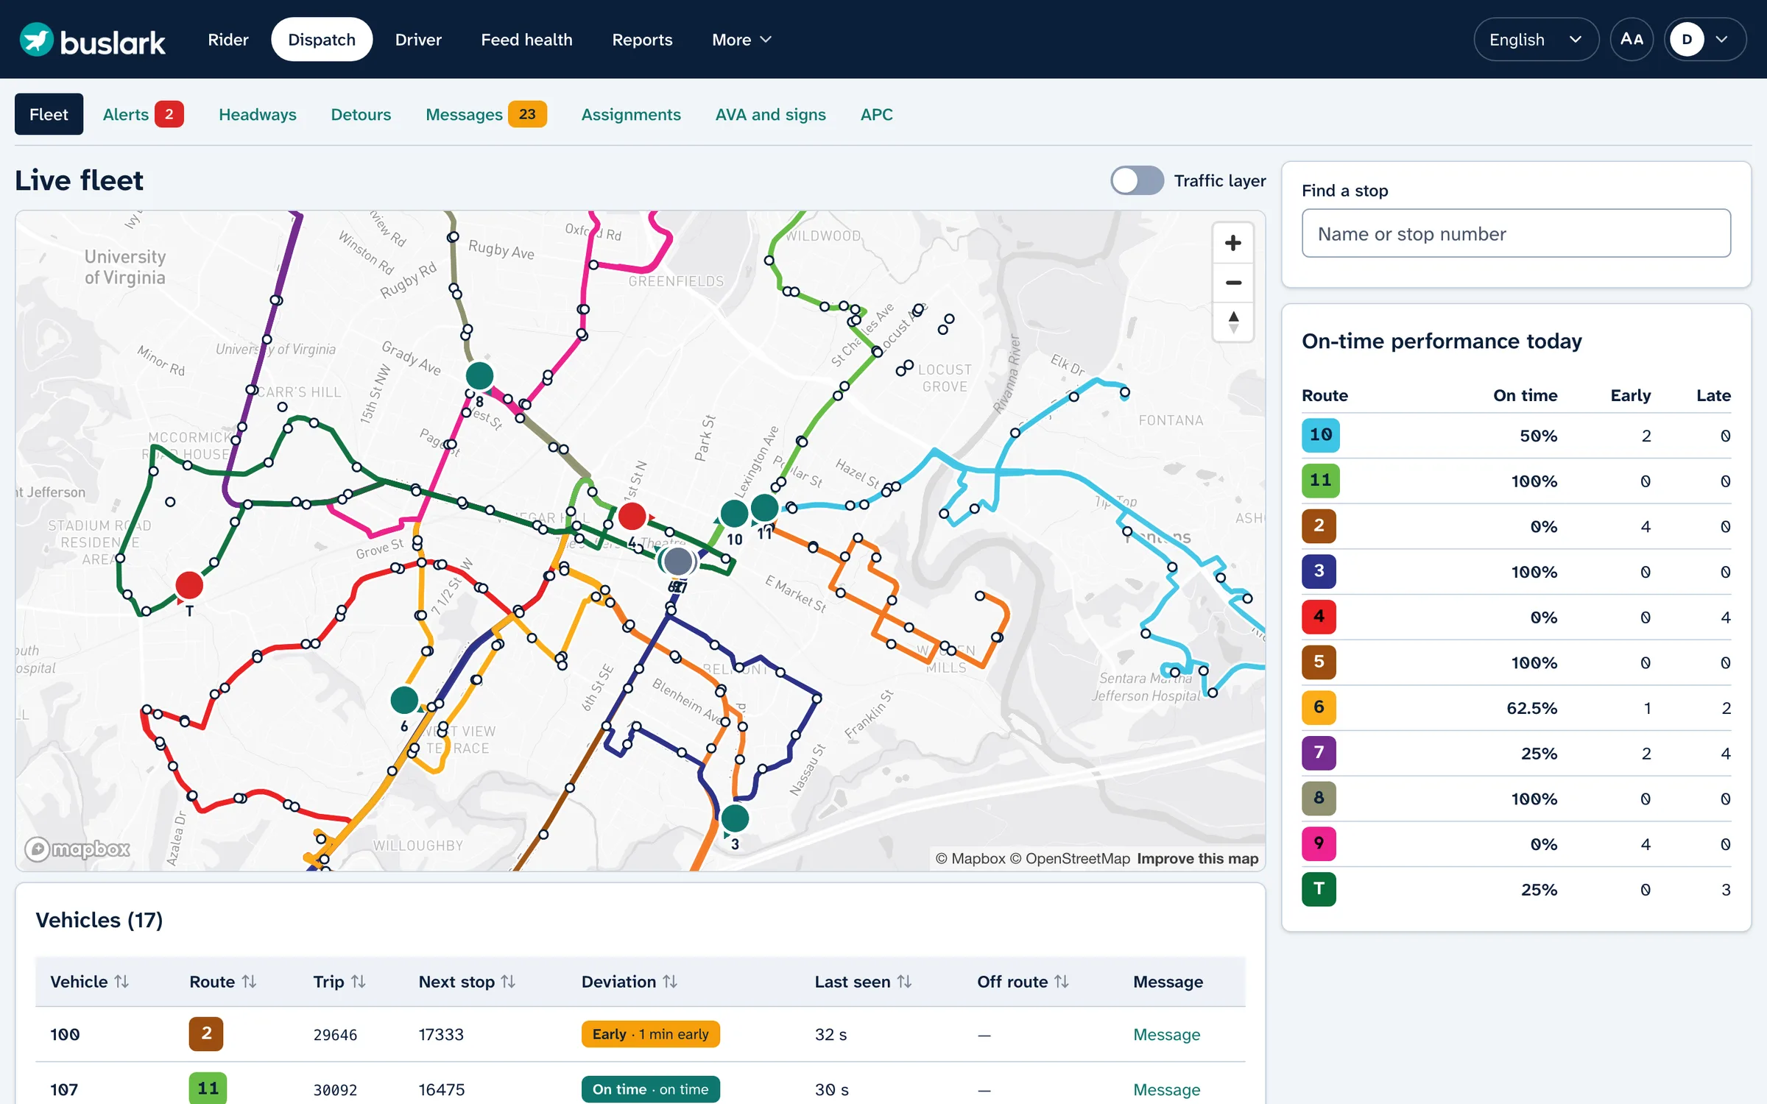The image size is (1767, 1104).
Task: Click the Vehicles (17) heading
Action: tap(99, 920)
